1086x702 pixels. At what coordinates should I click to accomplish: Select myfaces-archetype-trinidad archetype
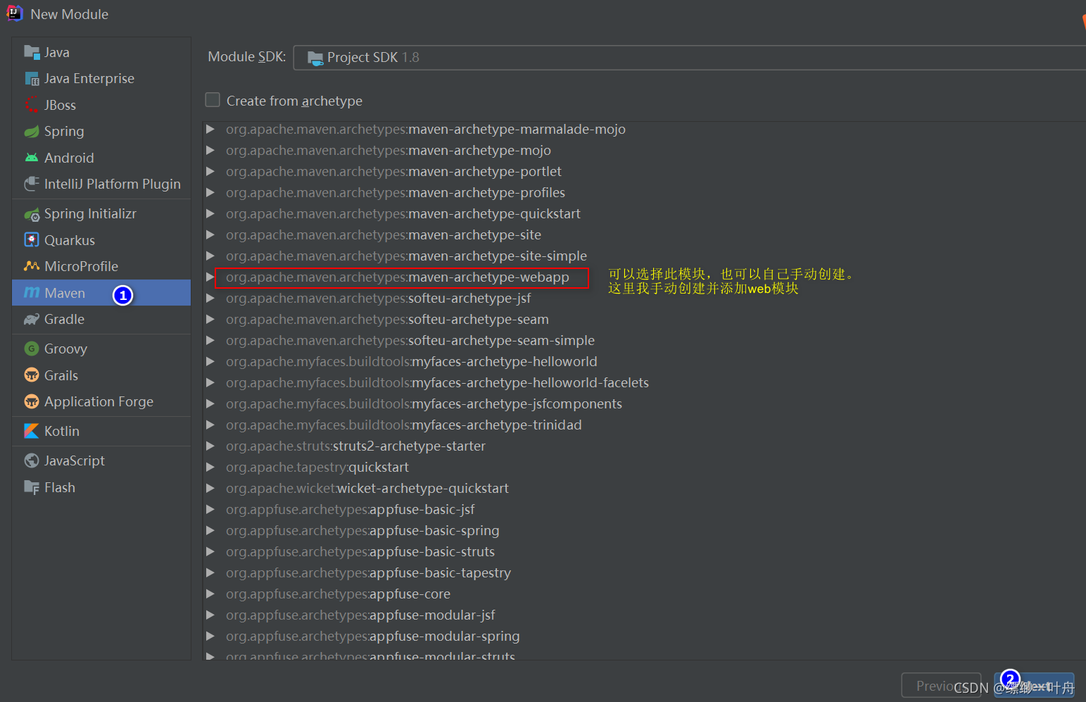[403, 425]
